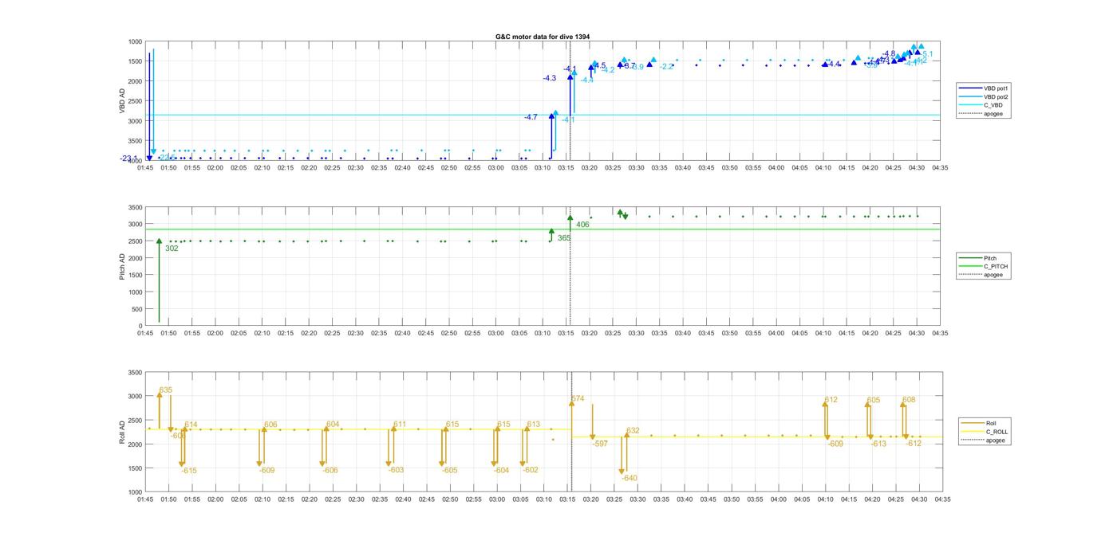Click 'apogee' in the Roll plot legend
The height and width of the screenshot is (552, 1117).
[x=995, y=440]
